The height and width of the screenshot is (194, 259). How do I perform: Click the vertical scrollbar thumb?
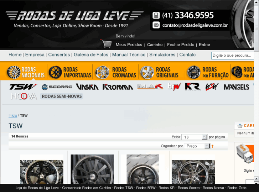click(x=257, y=28)
